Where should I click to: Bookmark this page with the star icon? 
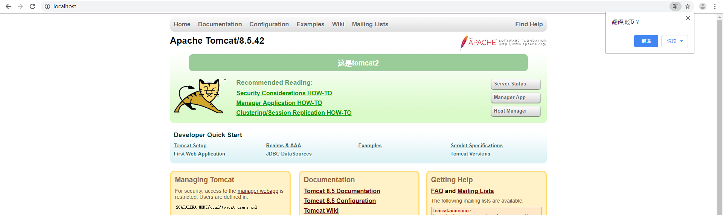[688, 6]
